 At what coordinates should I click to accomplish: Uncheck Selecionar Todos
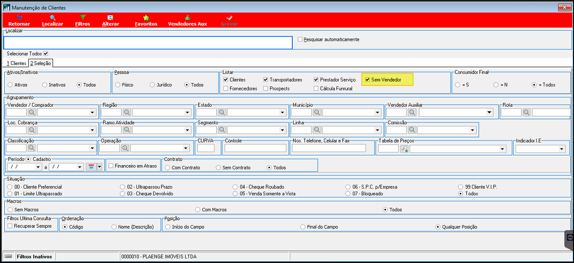[x=45, y=54]
